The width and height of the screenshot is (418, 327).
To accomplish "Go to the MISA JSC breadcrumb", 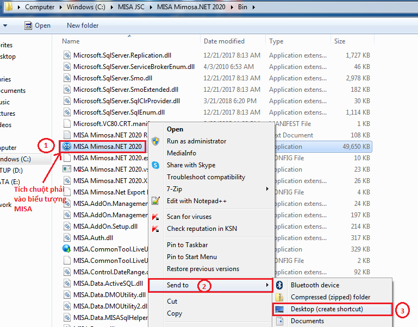I will click(131, 7).
